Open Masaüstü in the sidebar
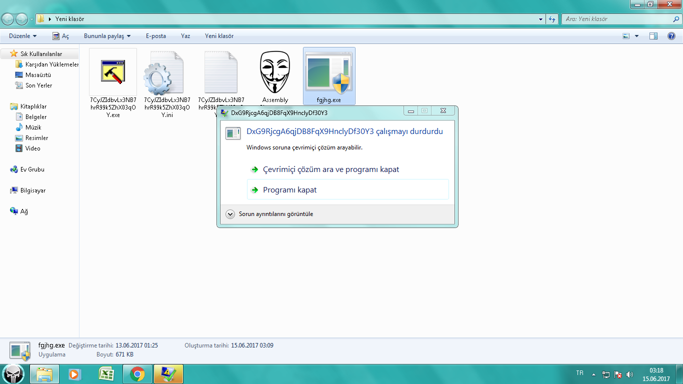The height and width of the screenshot is (384, 683). (33, 75)
